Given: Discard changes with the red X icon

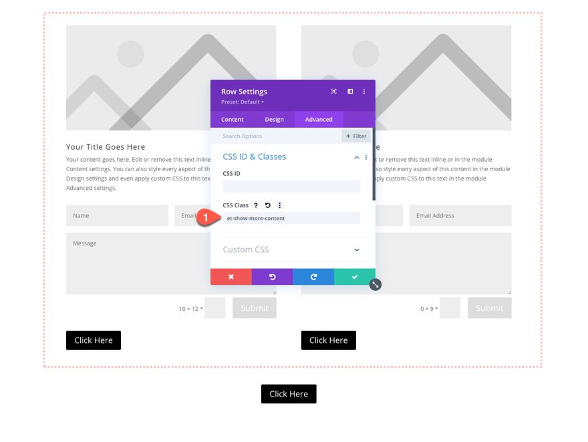Looking at the screenshot, I should pos(231,277).
